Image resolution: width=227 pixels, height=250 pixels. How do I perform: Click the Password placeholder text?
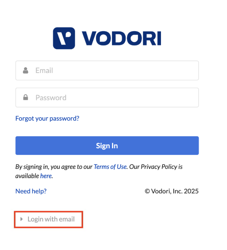pos(51,97)
